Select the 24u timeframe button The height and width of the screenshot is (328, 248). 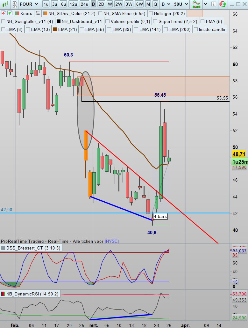coord(84,4)
